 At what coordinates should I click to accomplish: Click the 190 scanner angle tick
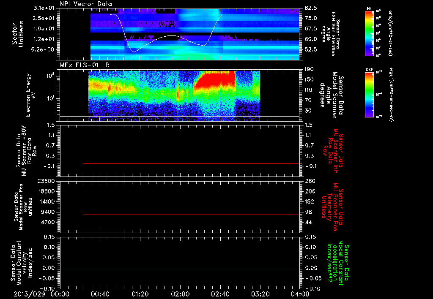click(x=309, y=69)
